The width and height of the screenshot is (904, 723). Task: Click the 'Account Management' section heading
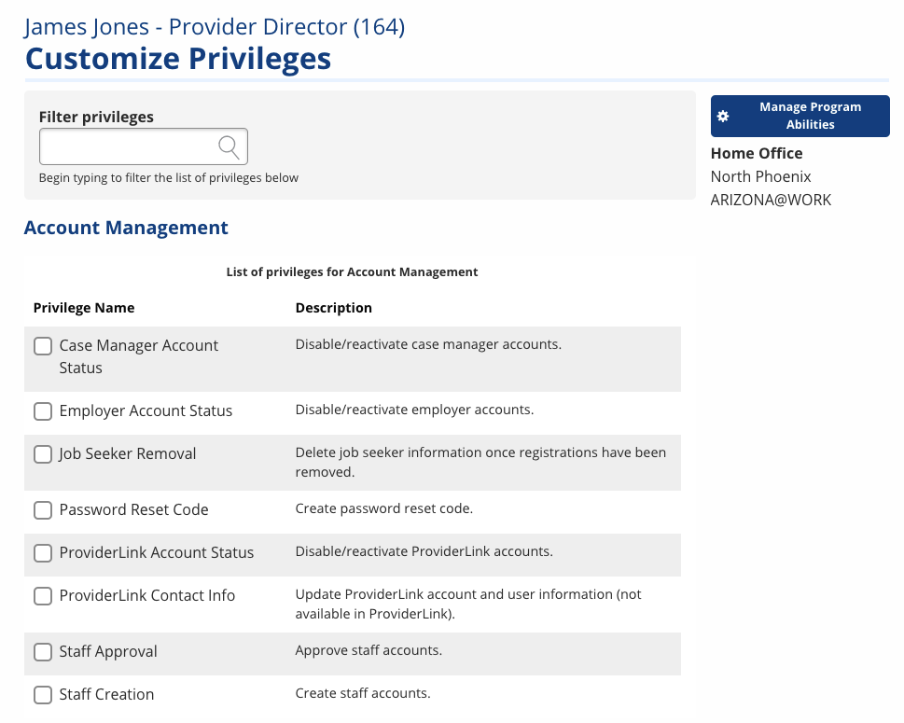[126, 228]
